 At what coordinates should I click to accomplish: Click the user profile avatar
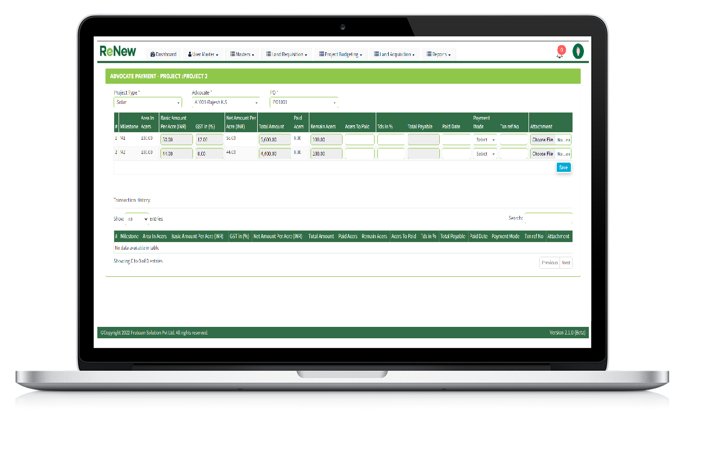pos(579,52)
